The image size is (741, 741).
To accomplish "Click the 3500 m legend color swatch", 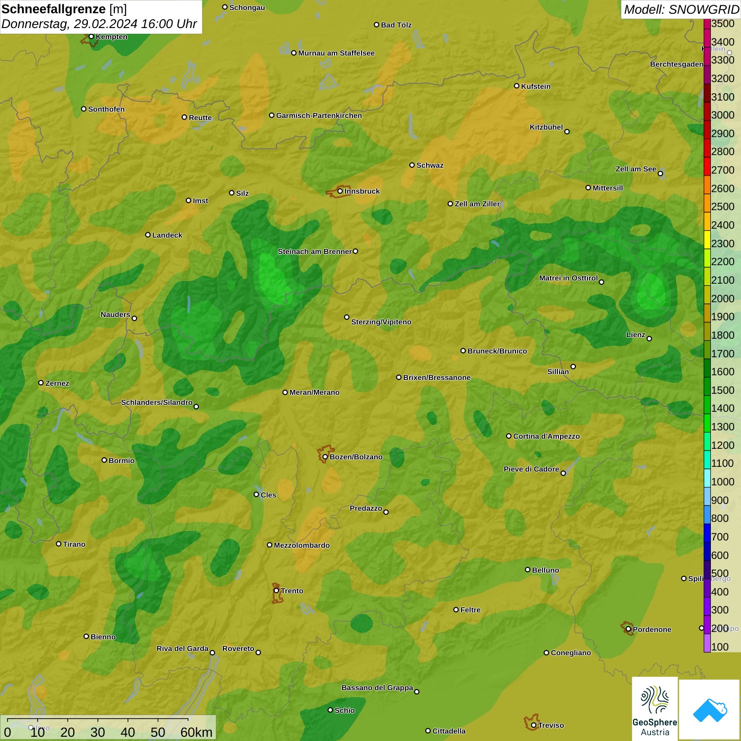I will (x=707, y=24).
